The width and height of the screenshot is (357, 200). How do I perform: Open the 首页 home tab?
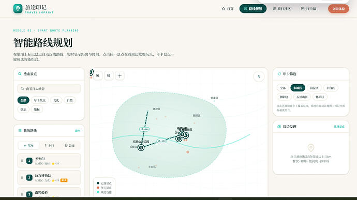228,9
